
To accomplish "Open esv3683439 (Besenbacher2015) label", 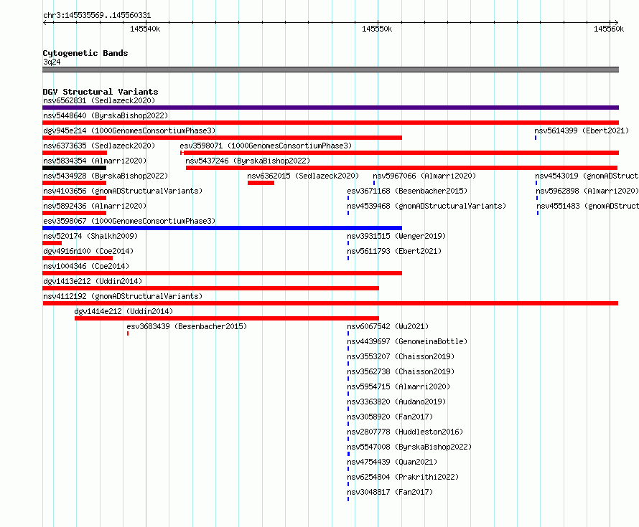I will coord(187,326).
